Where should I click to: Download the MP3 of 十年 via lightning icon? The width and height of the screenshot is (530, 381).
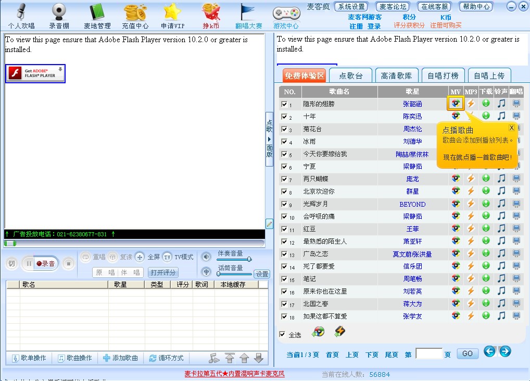pyautogui.click(x=471, y=116)
